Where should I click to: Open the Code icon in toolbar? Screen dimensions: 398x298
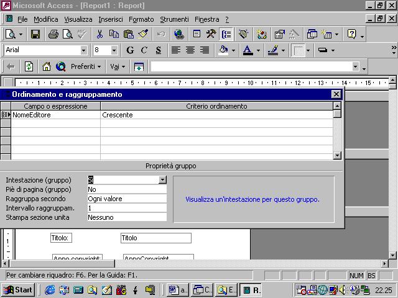261,34
